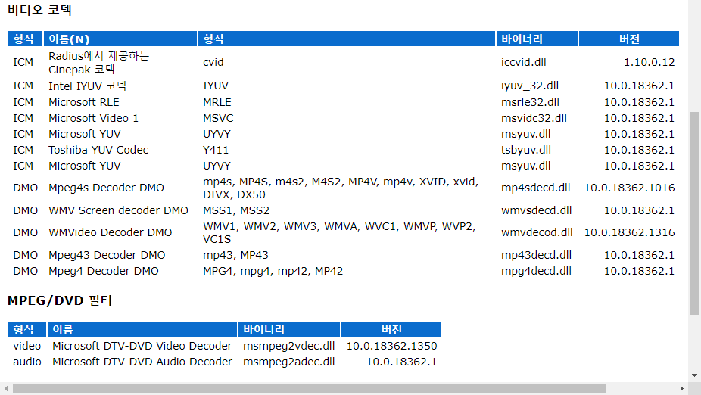Select the Mpeg43 Decoder DMO name cell
701x395 pixels.
point(107,255)
